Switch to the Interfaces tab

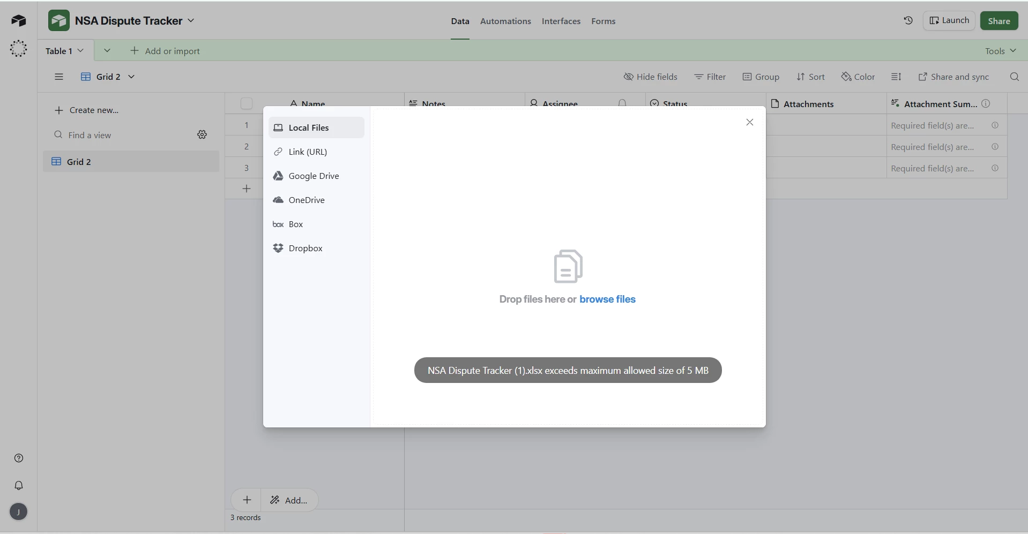coord(561,21)
